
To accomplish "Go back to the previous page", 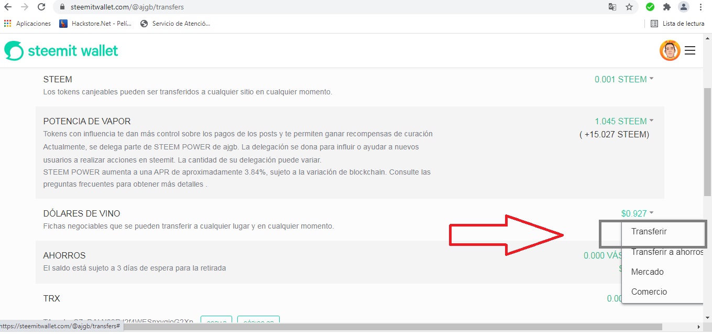I will click(8, 7).
